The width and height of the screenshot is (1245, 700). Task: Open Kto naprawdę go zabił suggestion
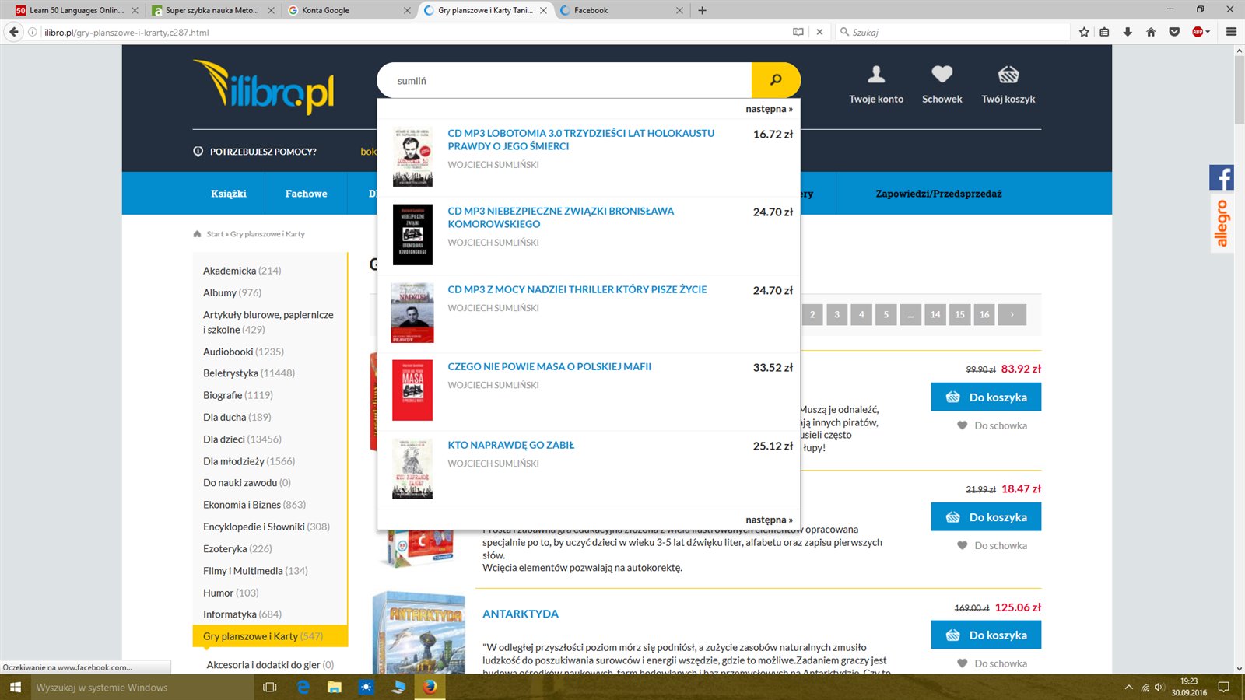pyautogui.click(x=510, y=445)
